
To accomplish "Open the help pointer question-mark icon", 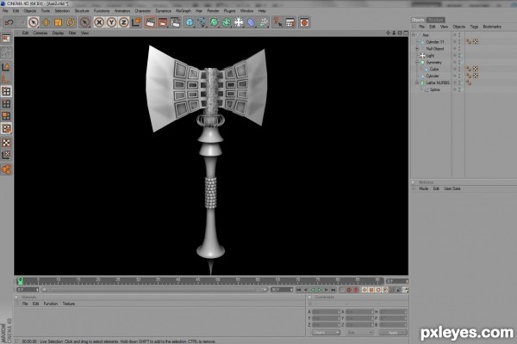I will [x=277, y=22].
